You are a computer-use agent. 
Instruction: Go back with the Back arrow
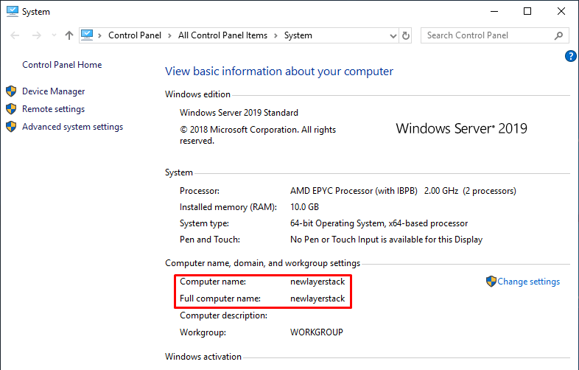coord(15,35)
